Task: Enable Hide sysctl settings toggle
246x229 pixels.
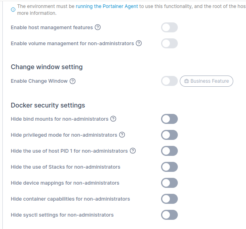Action: click(x=169, y=215)
